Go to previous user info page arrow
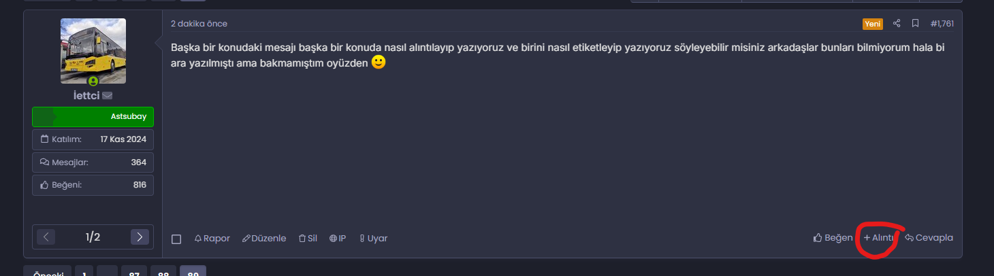The height and width of the screenshot is (276, 994). tap(46, 237)
